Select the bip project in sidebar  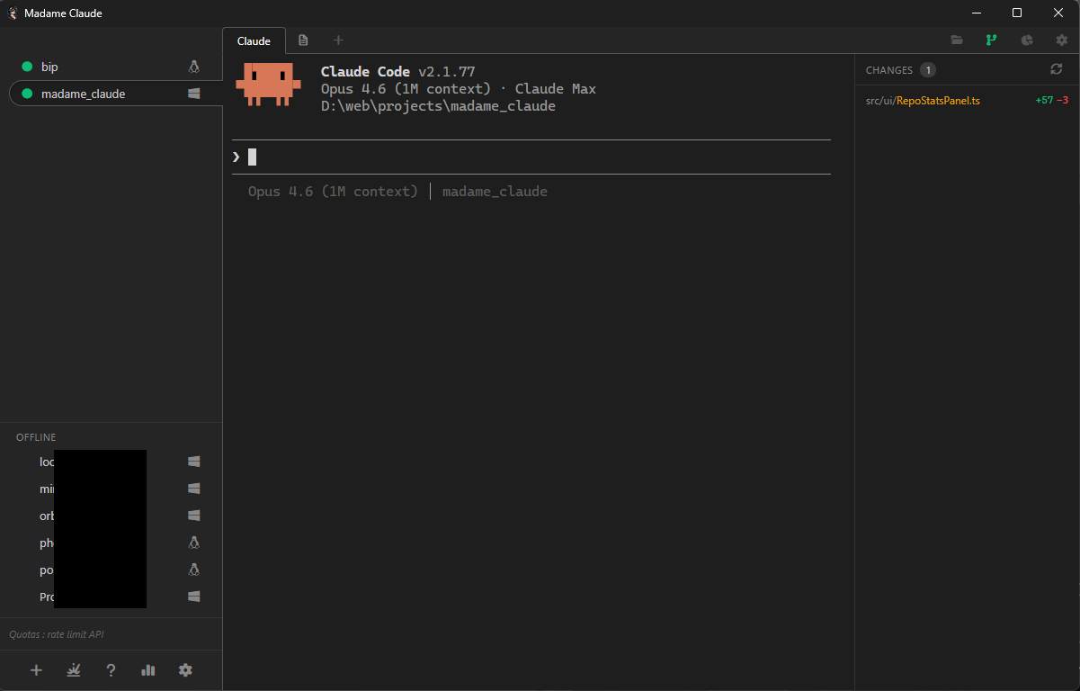click(49, 67)
